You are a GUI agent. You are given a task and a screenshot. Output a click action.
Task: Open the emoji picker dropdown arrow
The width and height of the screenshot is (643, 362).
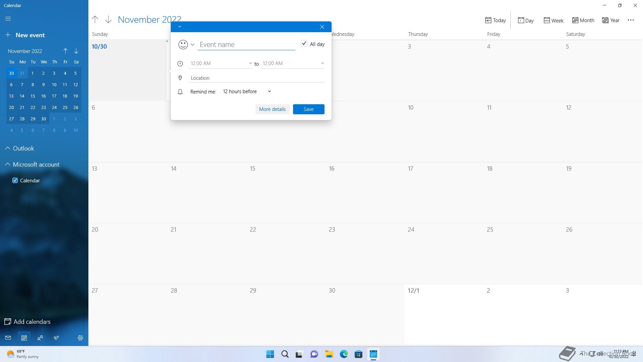[193, 45]
